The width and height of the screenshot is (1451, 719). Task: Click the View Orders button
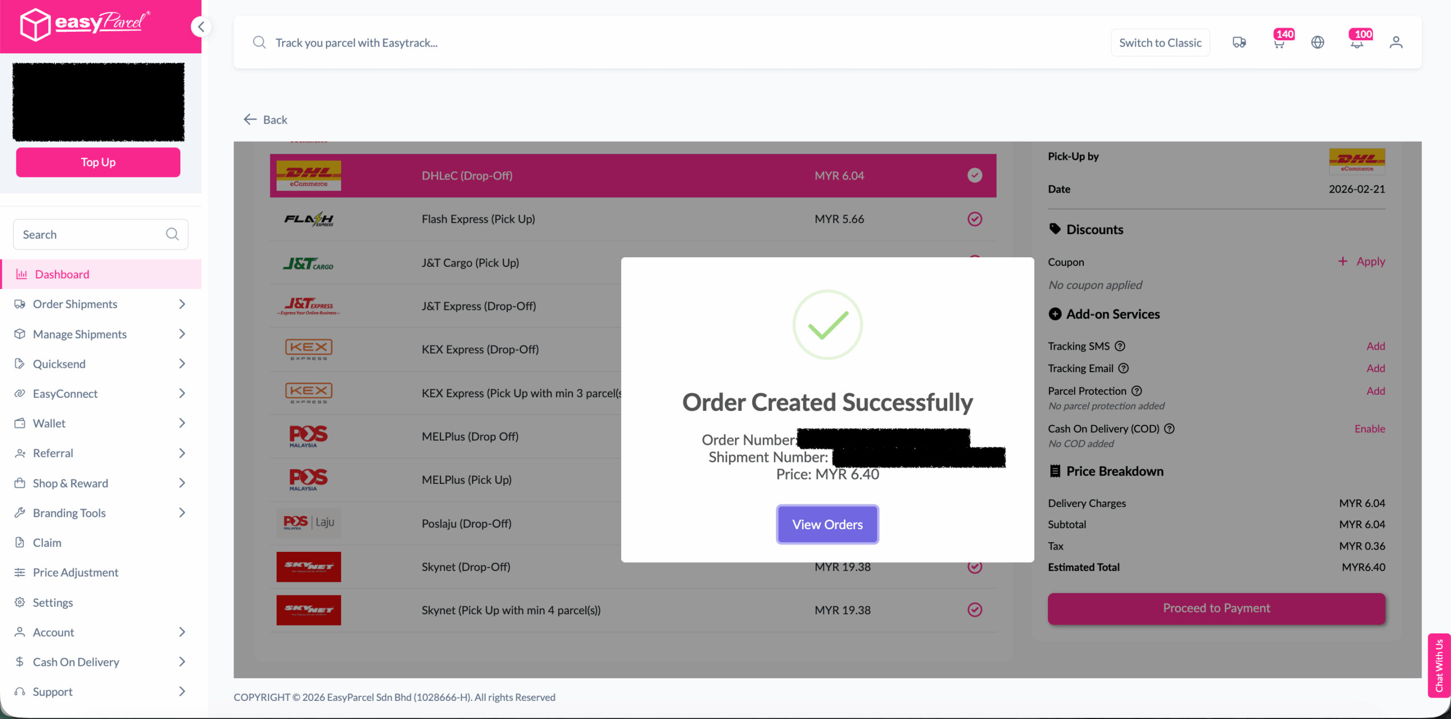pos(827,525)
